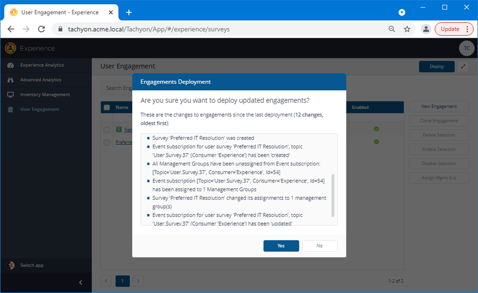Image resolution: width=478 pixels, height=293 pixels.
Task: Open a new browser tab
Action: click(129, 12)
